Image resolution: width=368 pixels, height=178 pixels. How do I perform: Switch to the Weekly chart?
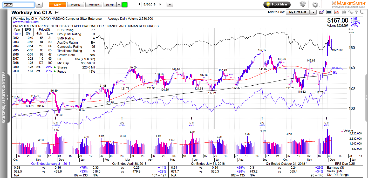(x=76, y=5)
